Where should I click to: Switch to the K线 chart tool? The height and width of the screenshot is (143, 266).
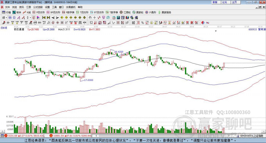pyautogui.click(x=27, y=12)
